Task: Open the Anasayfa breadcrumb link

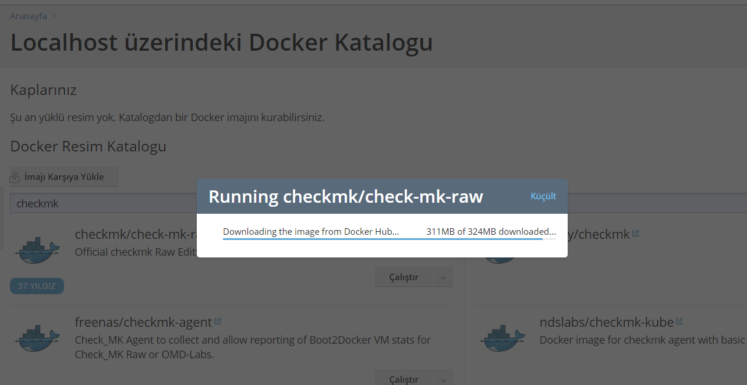Action: coord(29,16)
